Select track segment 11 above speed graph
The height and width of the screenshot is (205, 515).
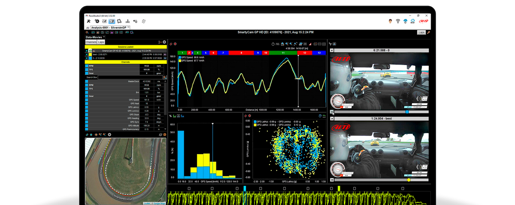(x=283, y=53)
